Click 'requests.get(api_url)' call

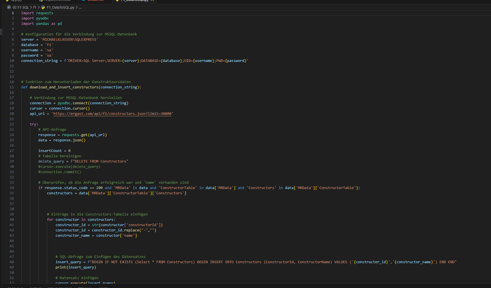tap(84, 135)
